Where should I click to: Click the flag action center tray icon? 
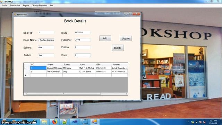tap(200, 122)
